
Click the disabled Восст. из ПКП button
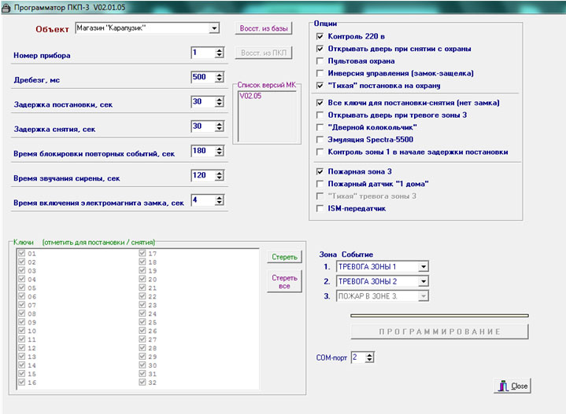(x=264, y=53)
